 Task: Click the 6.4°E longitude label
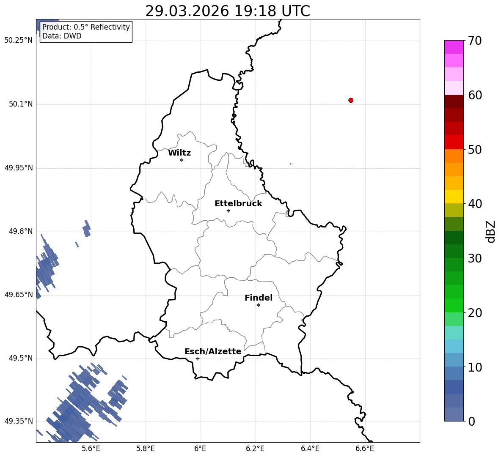tap(310, 449)
